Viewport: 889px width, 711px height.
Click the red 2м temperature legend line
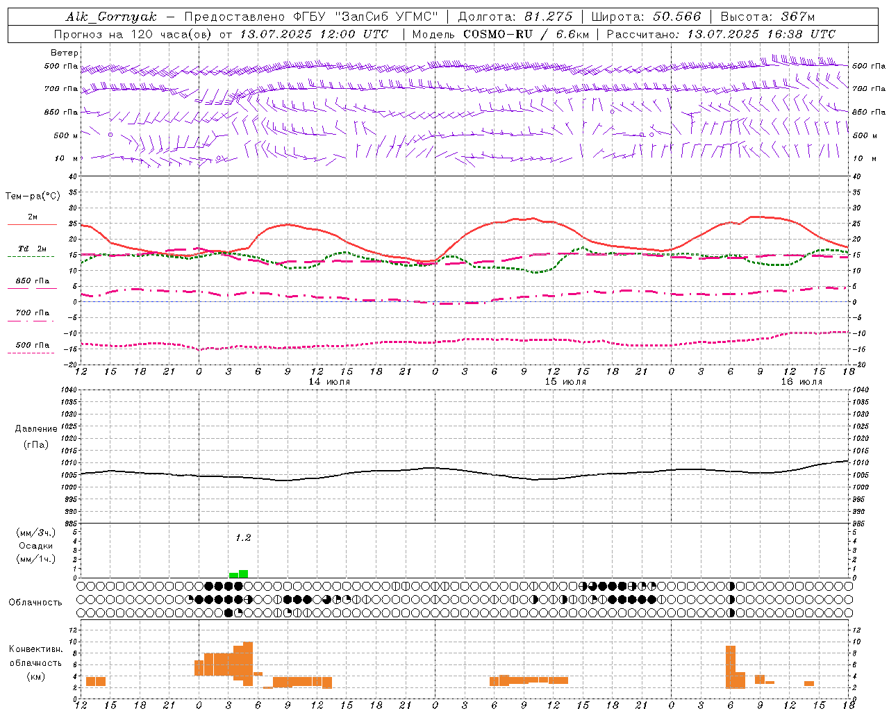[x=32, y=224]
